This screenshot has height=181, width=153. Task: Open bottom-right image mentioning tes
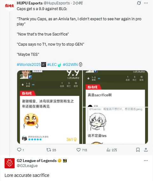coord(116,126)
